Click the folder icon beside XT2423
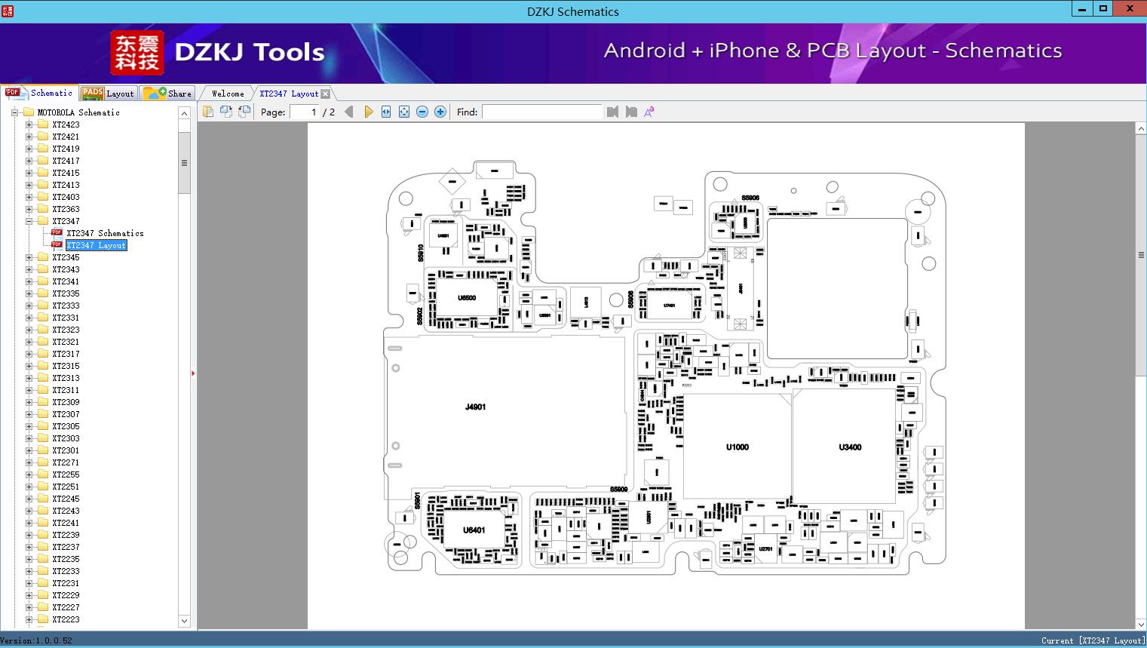 (43, 124)
